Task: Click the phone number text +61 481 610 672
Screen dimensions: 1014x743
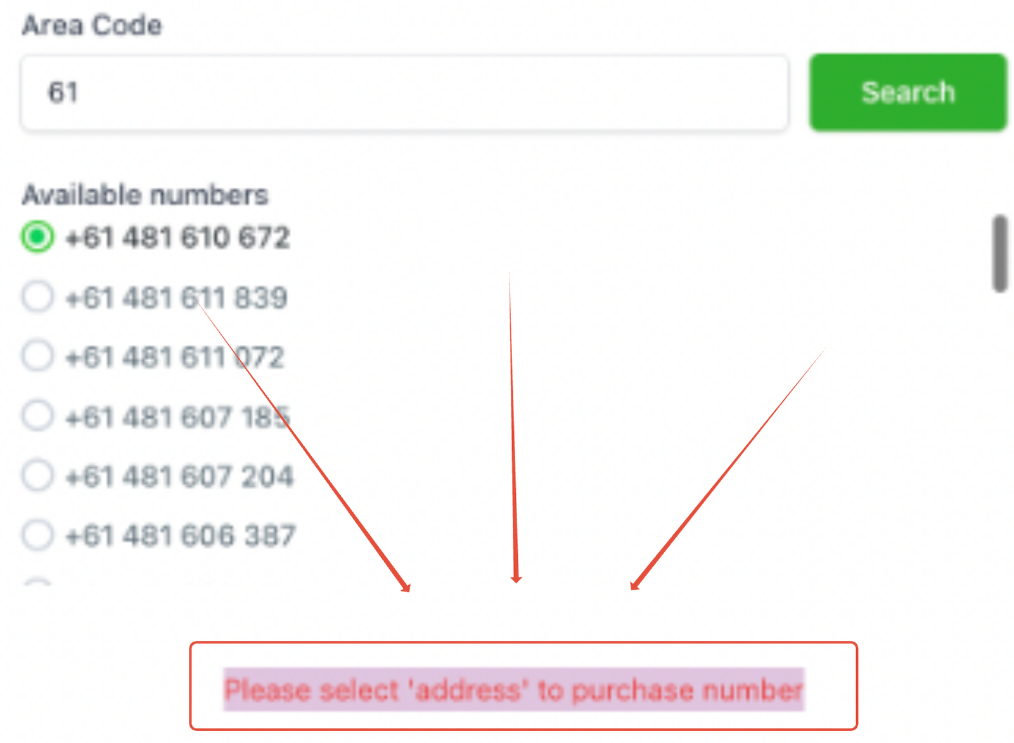Action: point(177,238)
